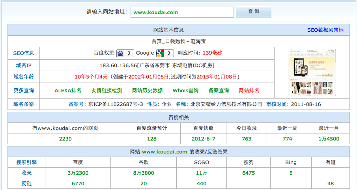Screen dimensions: 357x190
Task: Click last month's count 1万4500
Action: pyautogui.click(x=329, y=139)
